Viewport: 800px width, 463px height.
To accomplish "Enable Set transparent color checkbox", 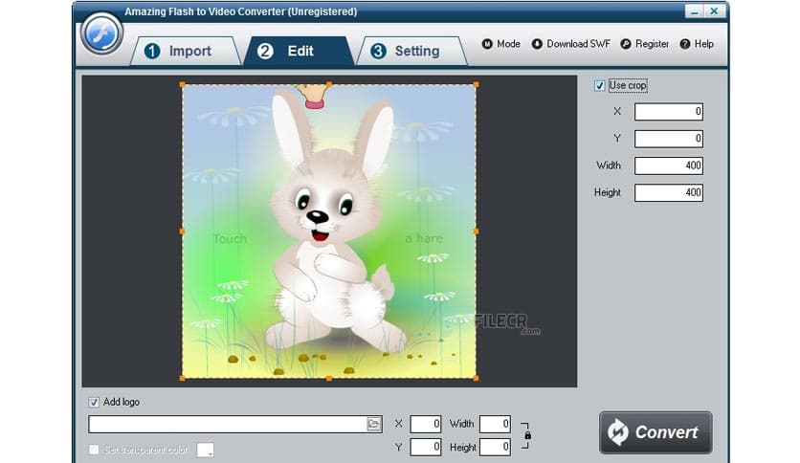I will [x=94, y=450].
